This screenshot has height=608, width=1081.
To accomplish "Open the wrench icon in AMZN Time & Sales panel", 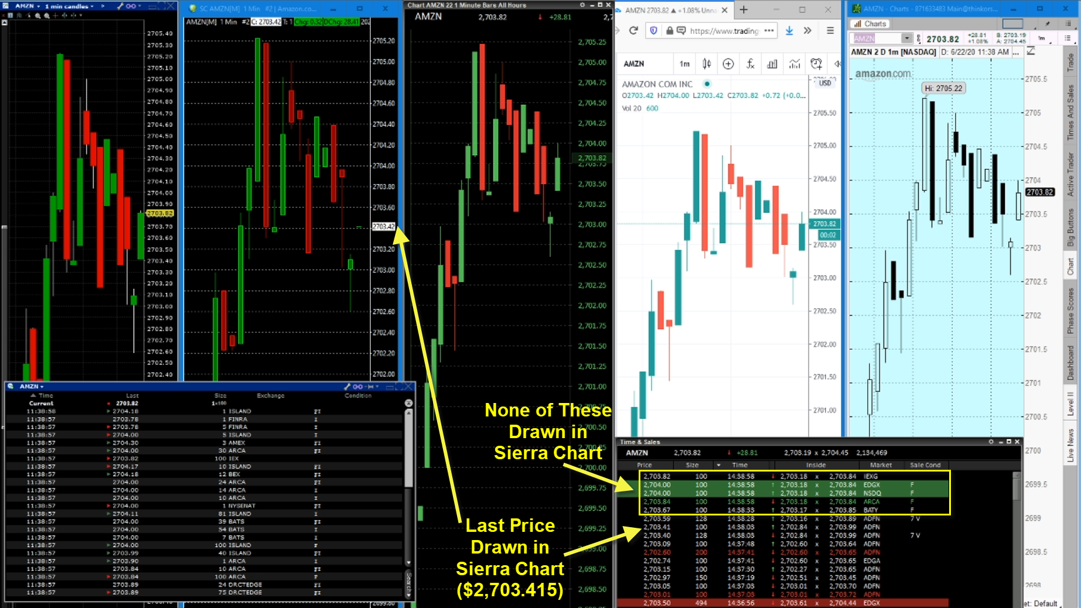I will [x=347, y=387].
